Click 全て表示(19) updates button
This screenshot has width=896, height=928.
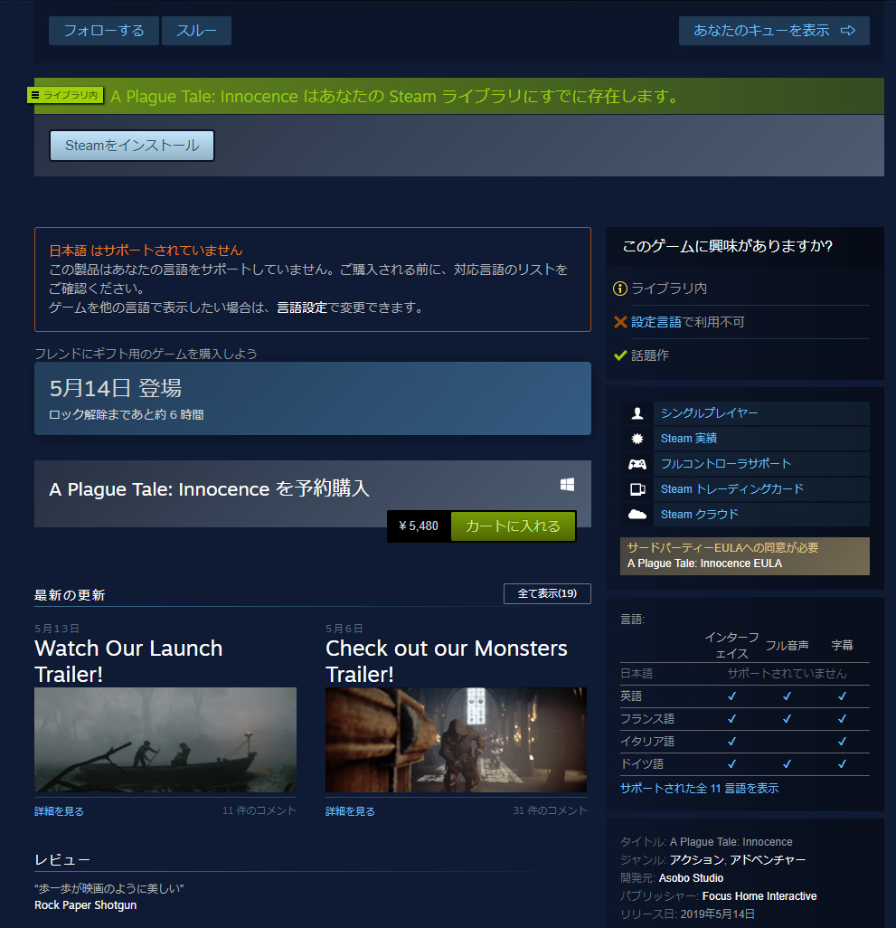pyautogui.click(x=547, y=593)
